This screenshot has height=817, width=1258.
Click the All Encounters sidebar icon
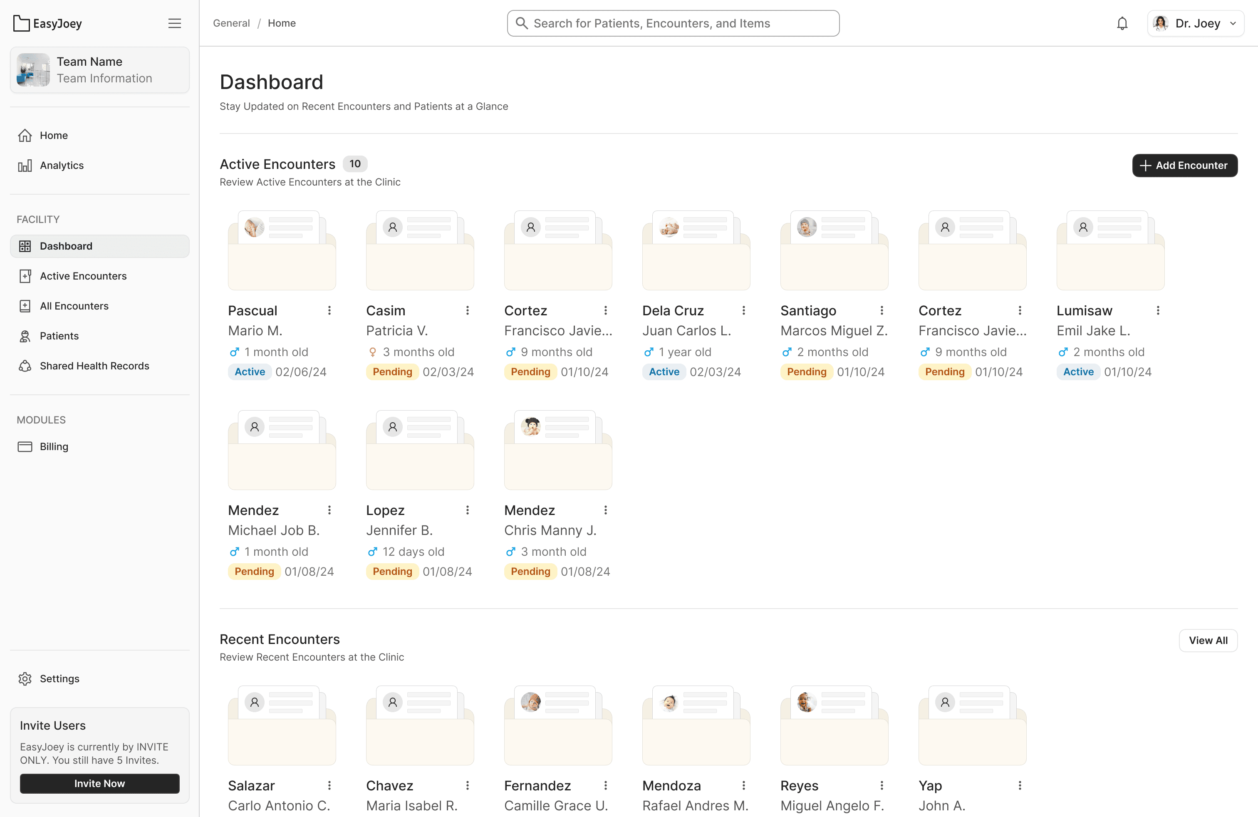coord(25,305)
